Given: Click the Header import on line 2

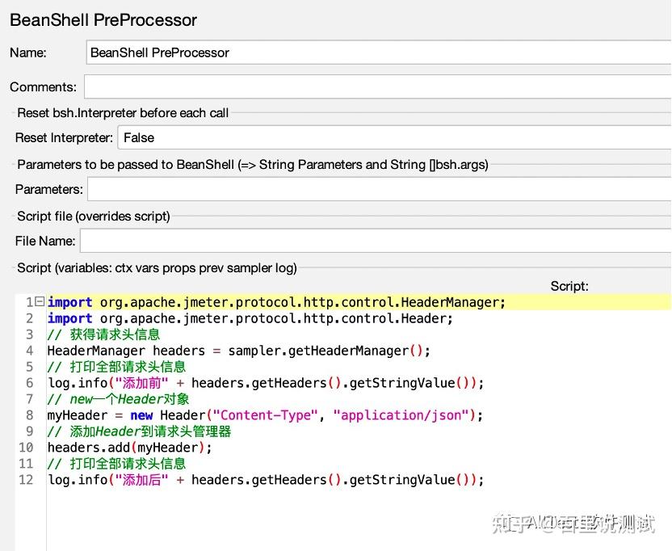Looking at the screenshot, I should 242,318.
